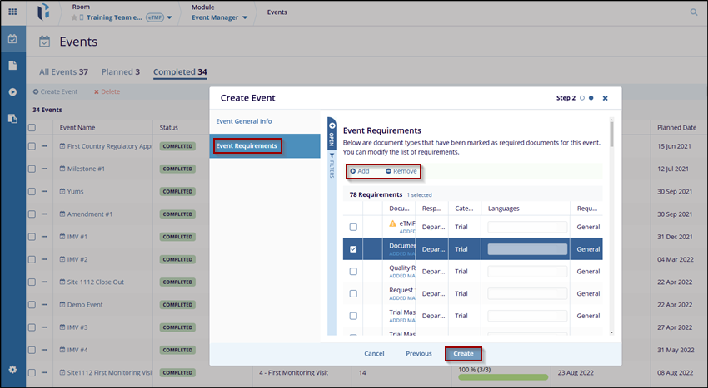
Task: Select the Event General Info step
Action: pyautogui.click(x=244, y=121)
